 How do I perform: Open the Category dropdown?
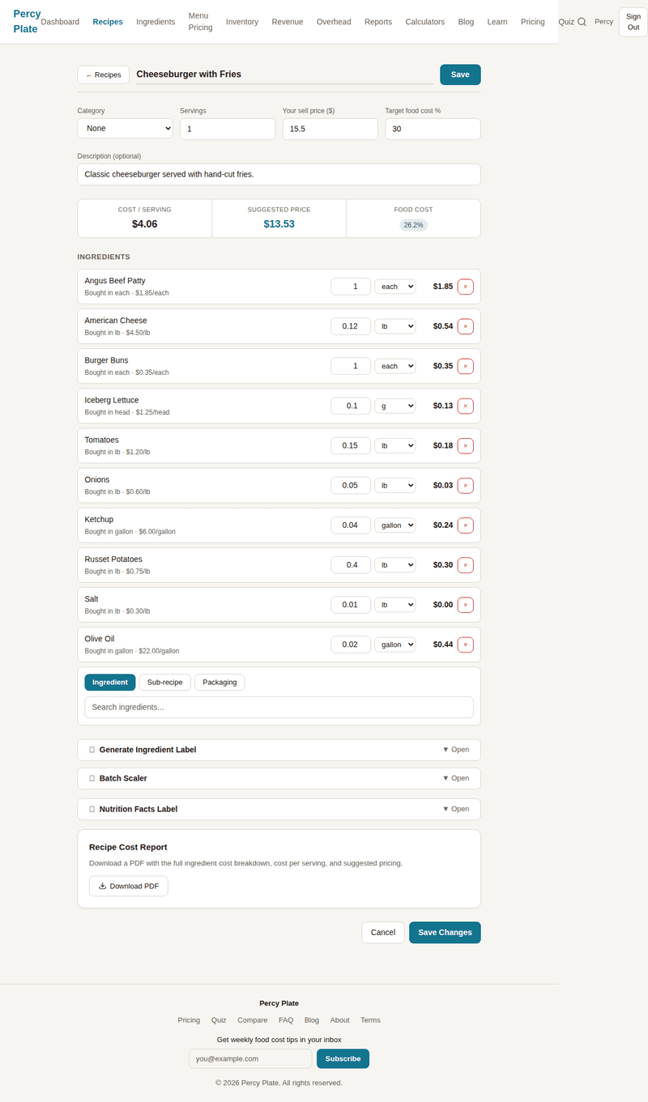[126, 129]
